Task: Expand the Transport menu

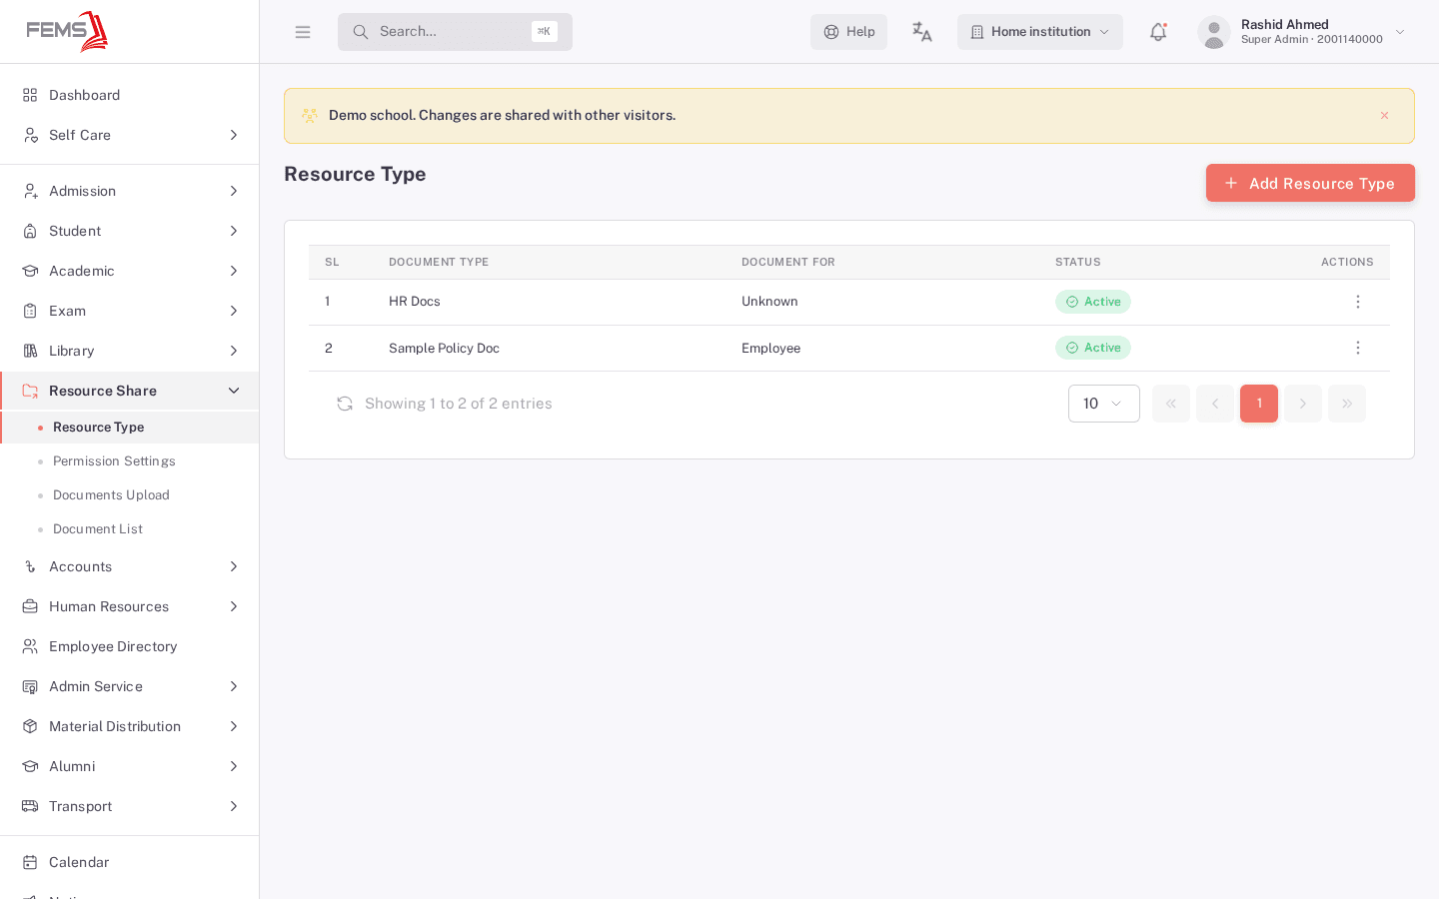Action: point(130,806)
